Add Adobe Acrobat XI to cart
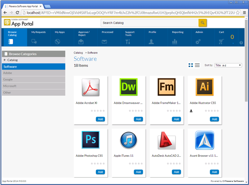Image resolution: width=249 pixels, height=185 pixels. 100,119
